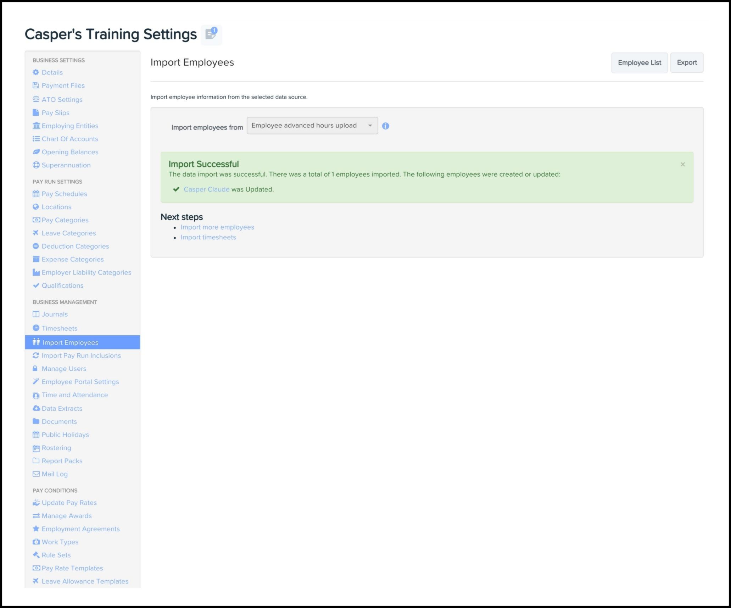Click the scales icon for ATO Settings
This screenshot has width=731, height=608.
[x=36, y=99]
